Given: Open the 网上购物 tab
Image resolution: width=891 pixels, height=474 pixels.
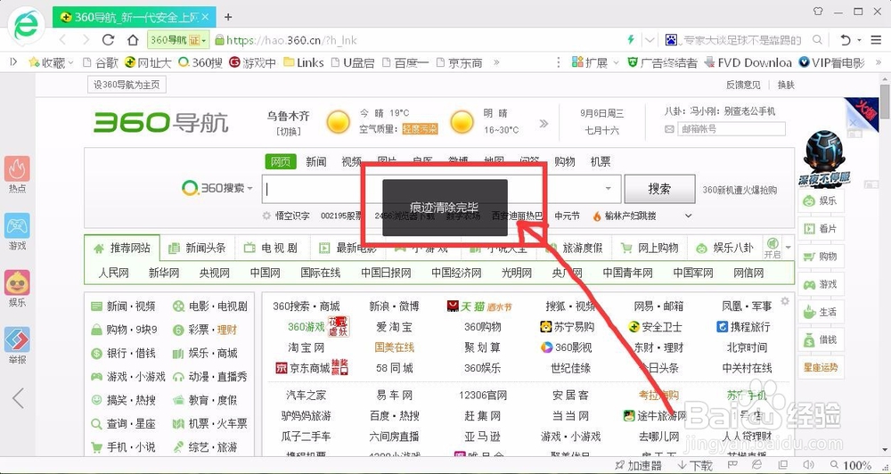Looking at the screenshot, I should coord(650,249).
